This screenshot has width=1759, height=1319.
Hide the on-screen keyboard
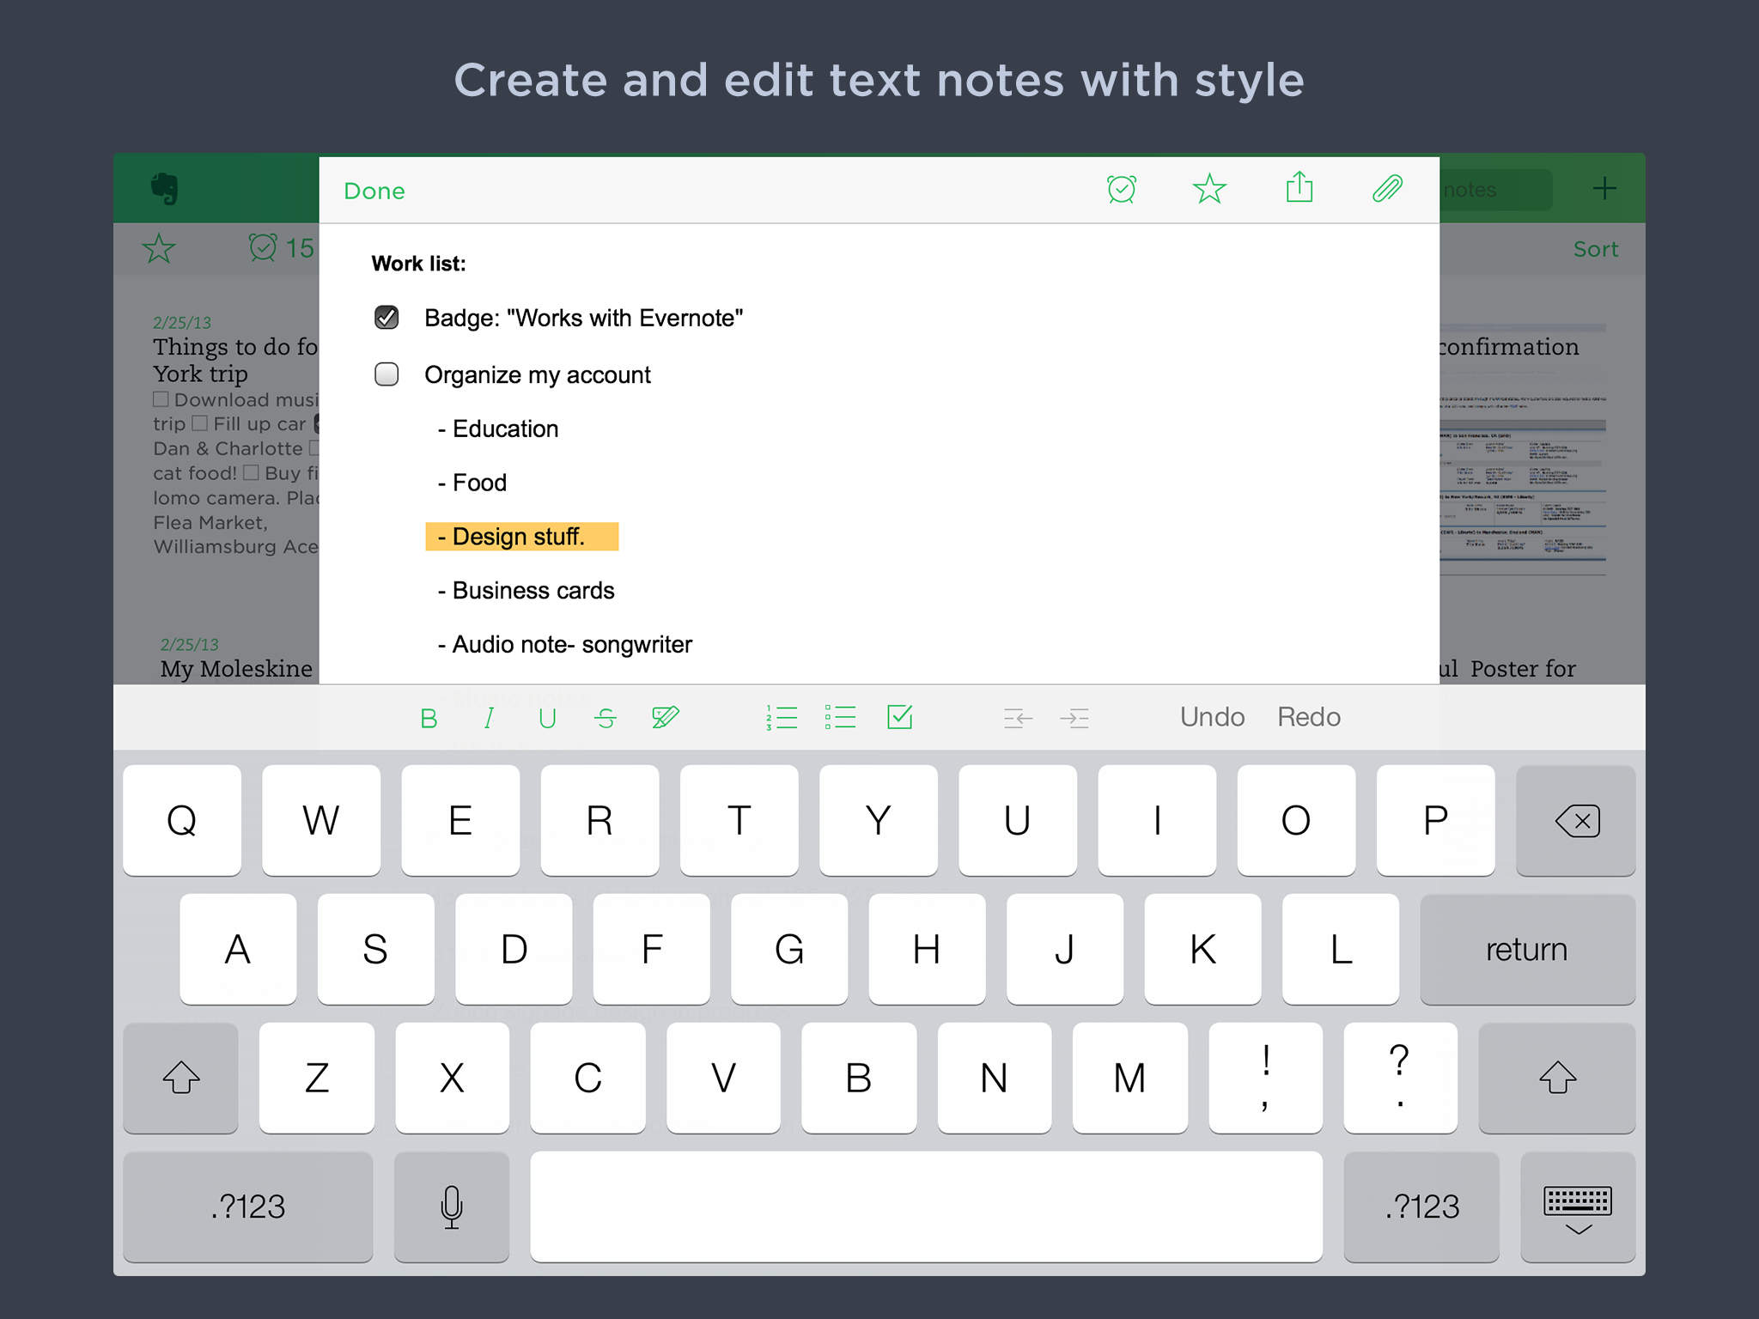(1578, 1207)
